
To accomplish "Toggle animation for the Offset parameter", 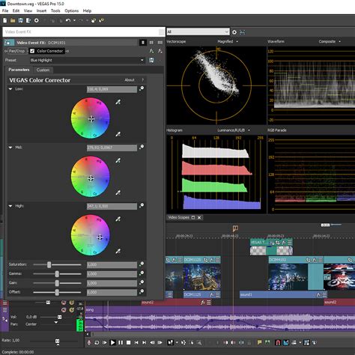I will pyautogui.click(x=142, y=291).
